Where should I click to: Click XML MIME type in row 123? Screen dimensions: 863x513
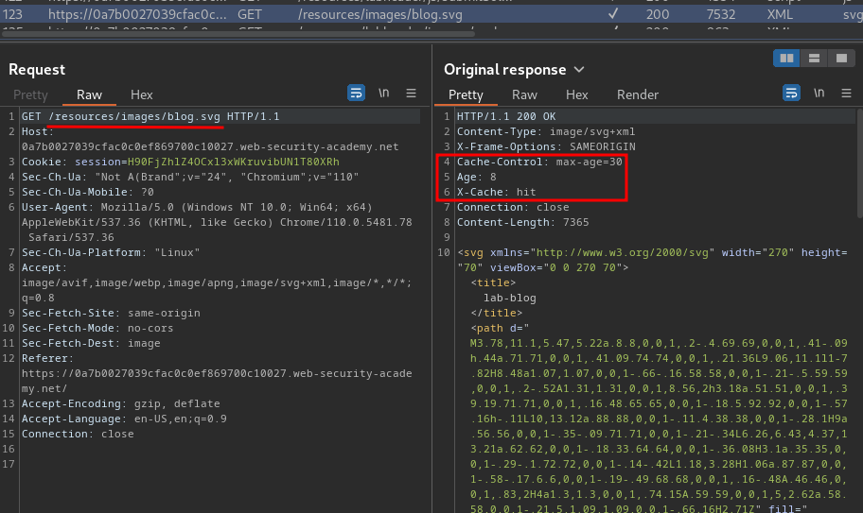tap(780, 14)
